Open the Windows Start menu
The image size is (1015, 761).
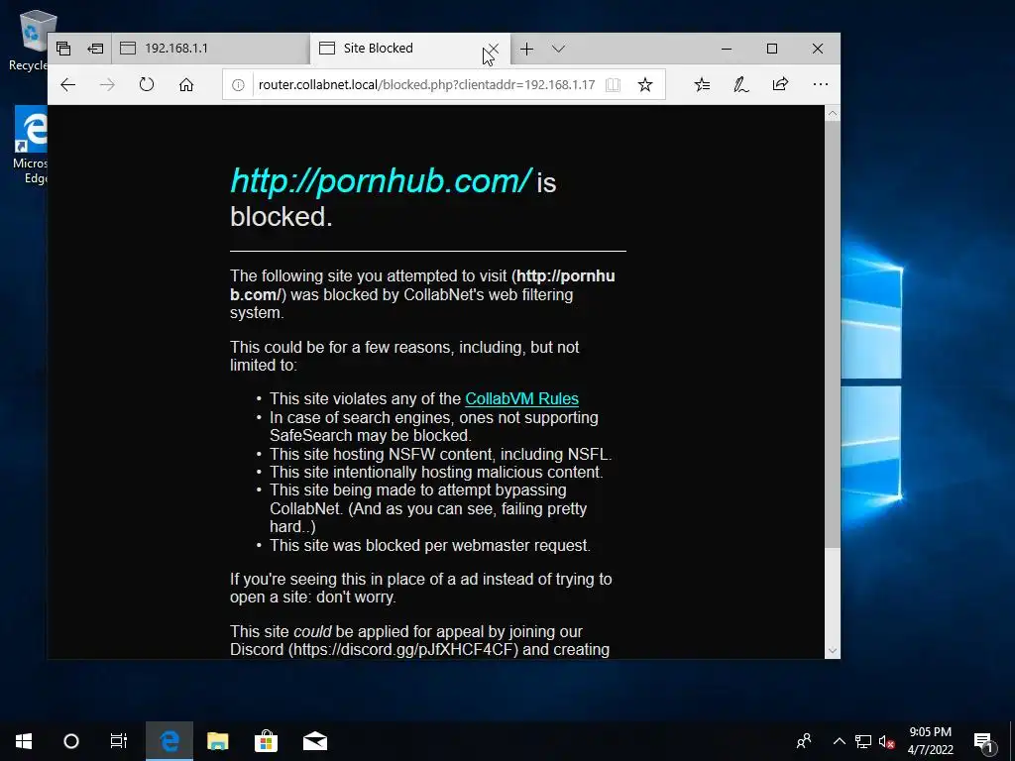coord(24,741)
